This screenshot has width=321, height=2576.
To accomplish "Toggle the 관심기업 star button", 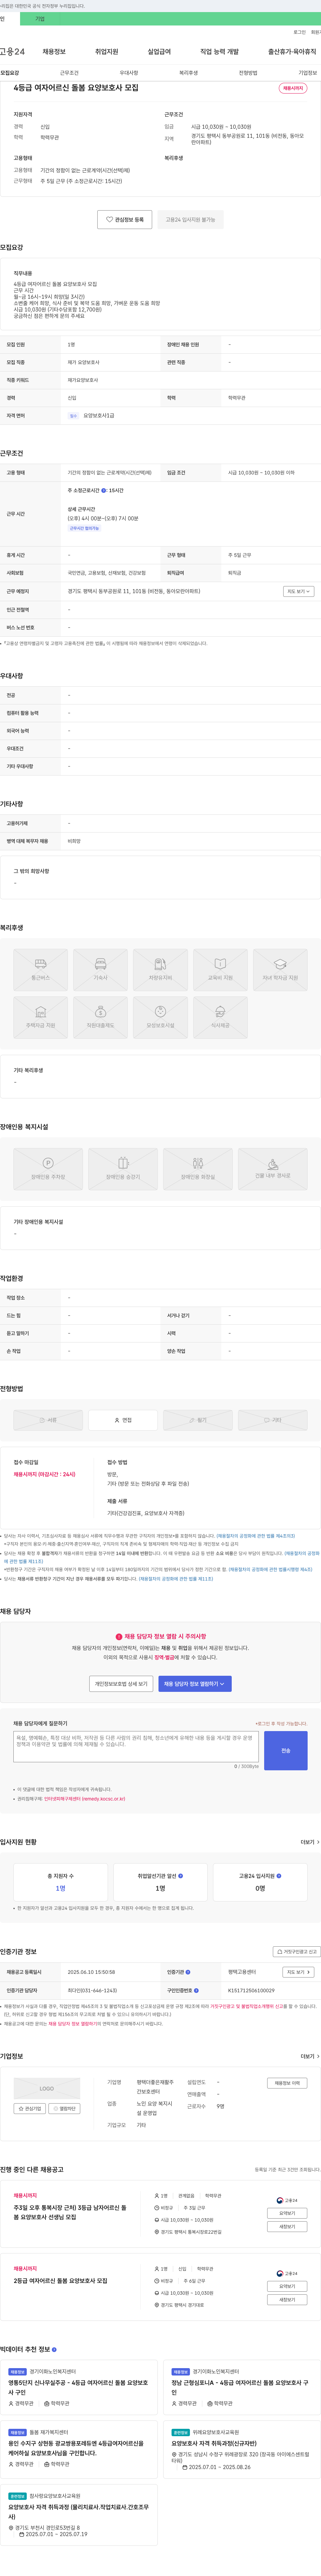I will [x=30, y=2109].
